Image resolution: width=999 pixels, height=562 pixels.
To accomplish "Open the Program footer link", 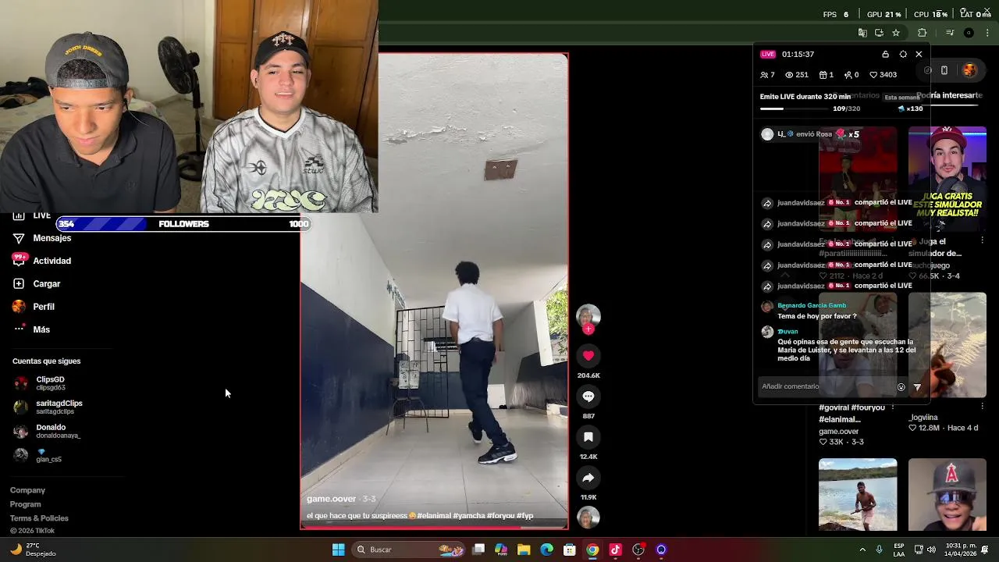I will click(x=25, y=504).
